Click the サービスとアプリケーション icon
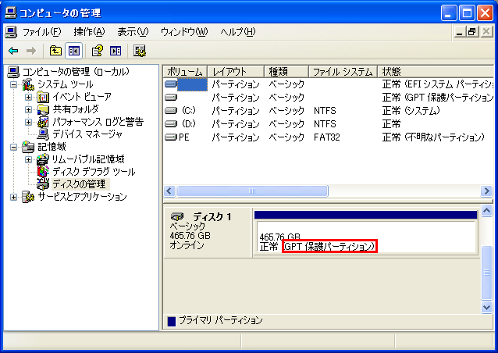 pyautogui.click(x=28, y=197)
